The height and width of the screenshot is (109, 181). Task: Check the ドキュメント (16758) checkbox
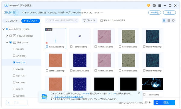click(x=11, y=36)
